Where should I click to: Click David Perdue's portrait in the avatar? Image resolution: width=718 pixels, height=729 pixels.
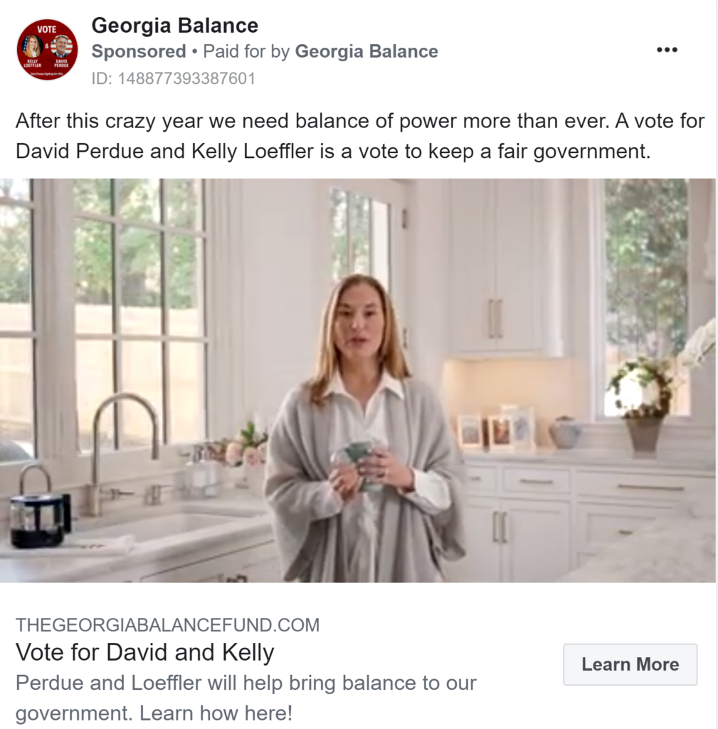pyautogui.click(x=61, y=46)
